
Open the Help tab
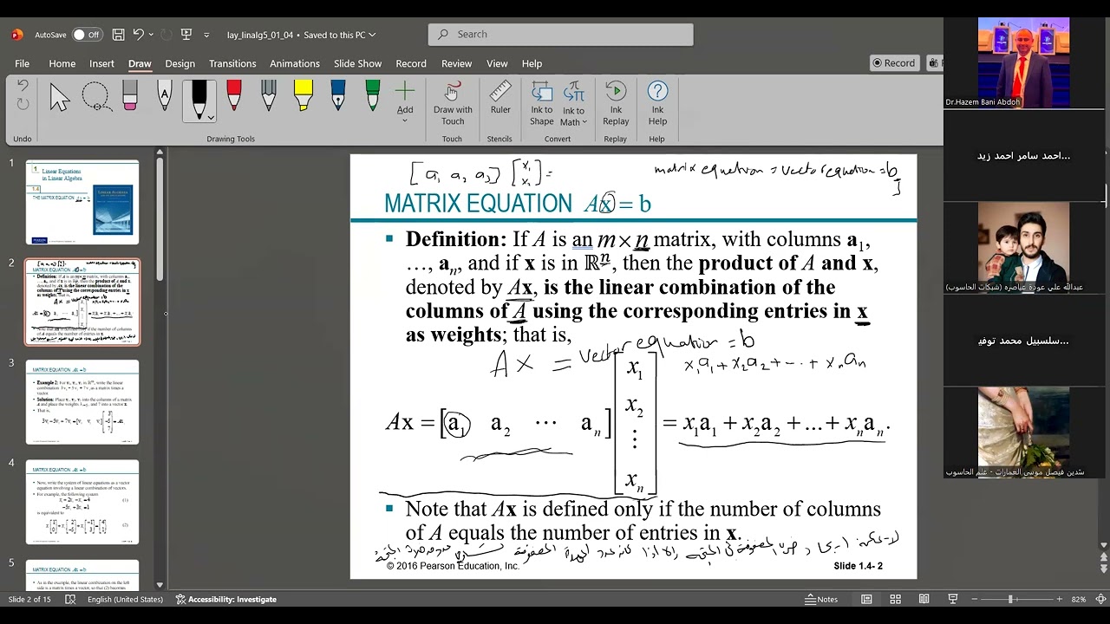click(532, 63)
